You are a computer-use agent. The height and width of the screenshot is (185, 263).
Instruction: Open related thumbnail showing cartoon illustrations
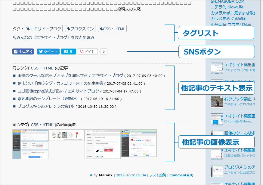(x=67, y=135)
